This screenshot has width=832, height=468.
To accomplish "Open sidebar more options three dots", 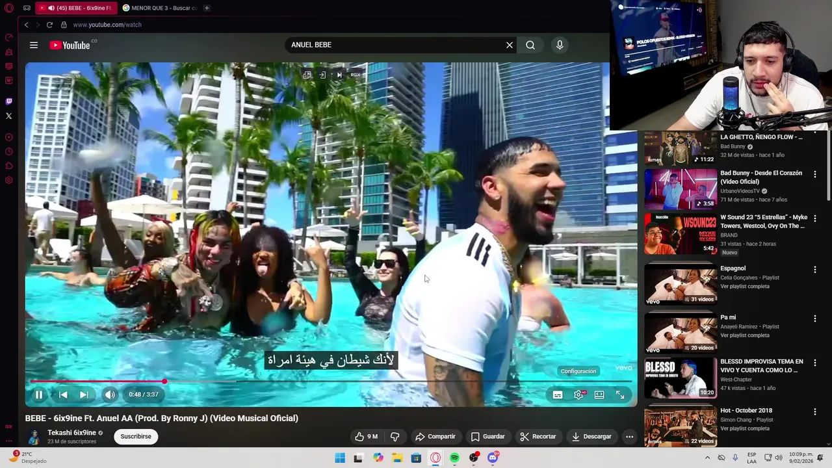I will [9, 441].
